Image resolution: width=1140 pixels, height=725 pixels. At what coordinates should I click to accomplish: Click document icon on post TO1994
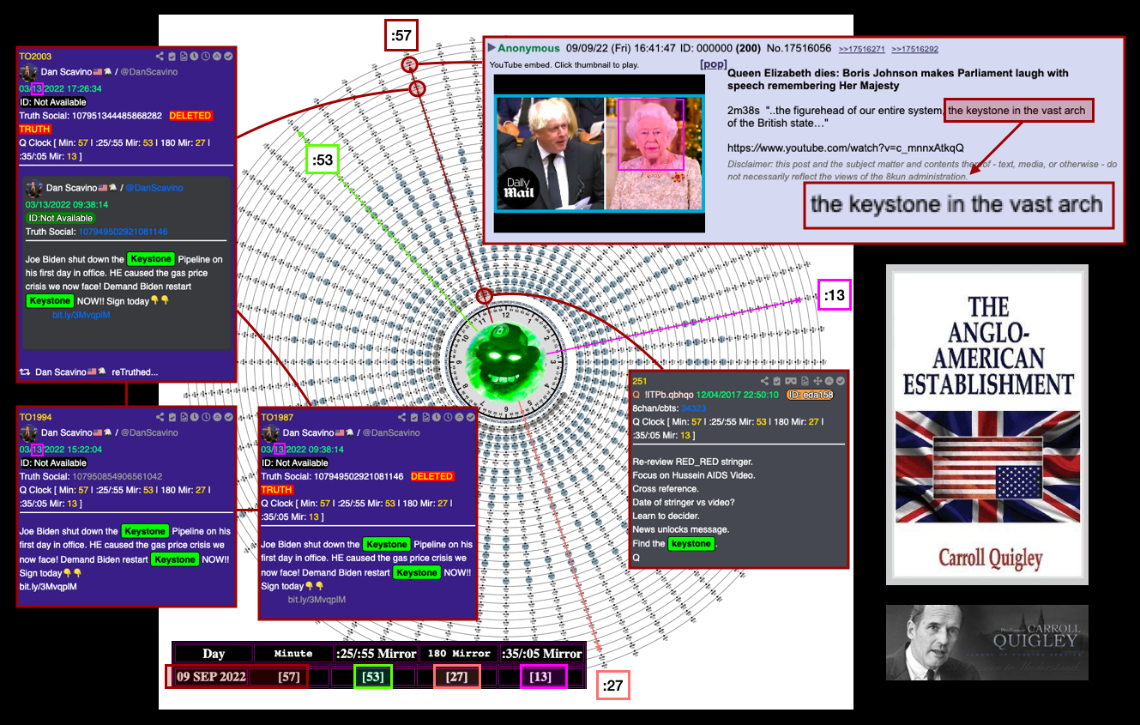click(184, 417)
